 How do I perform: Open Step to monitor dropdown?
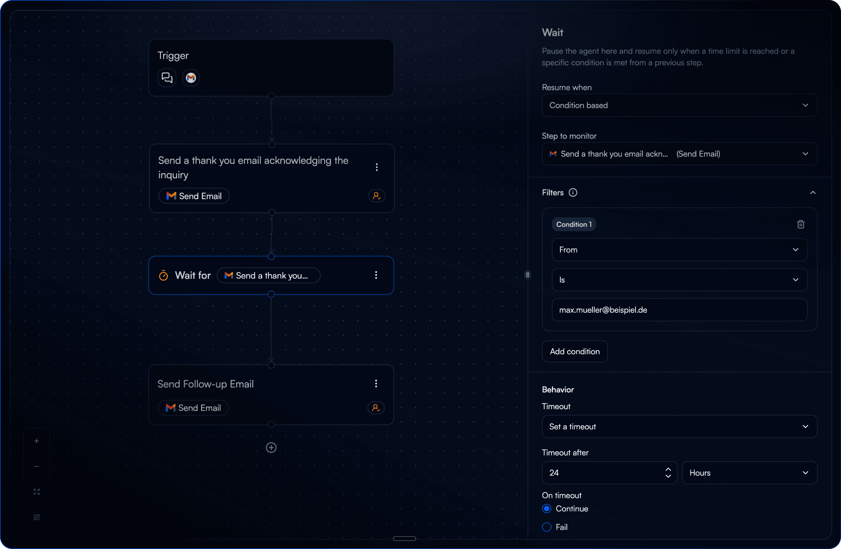(x=679, y=154)
